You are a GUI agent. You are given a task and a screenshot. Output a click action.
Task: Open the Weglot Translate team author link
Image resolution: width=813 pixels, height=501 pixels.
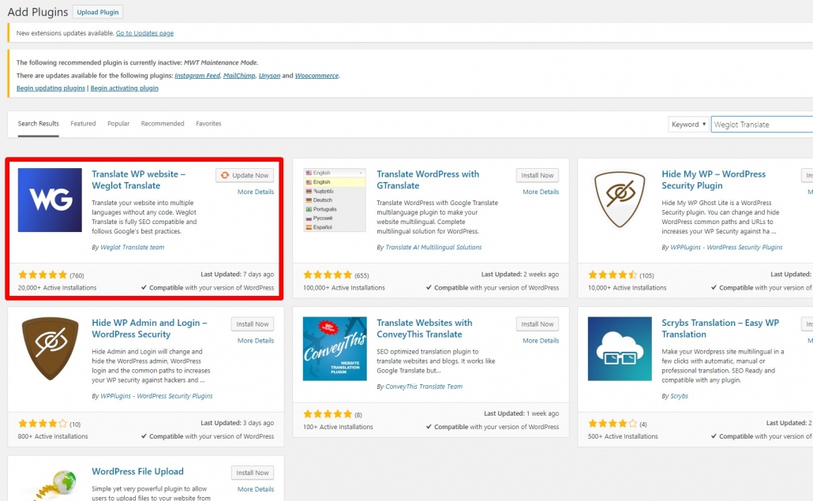133,248
